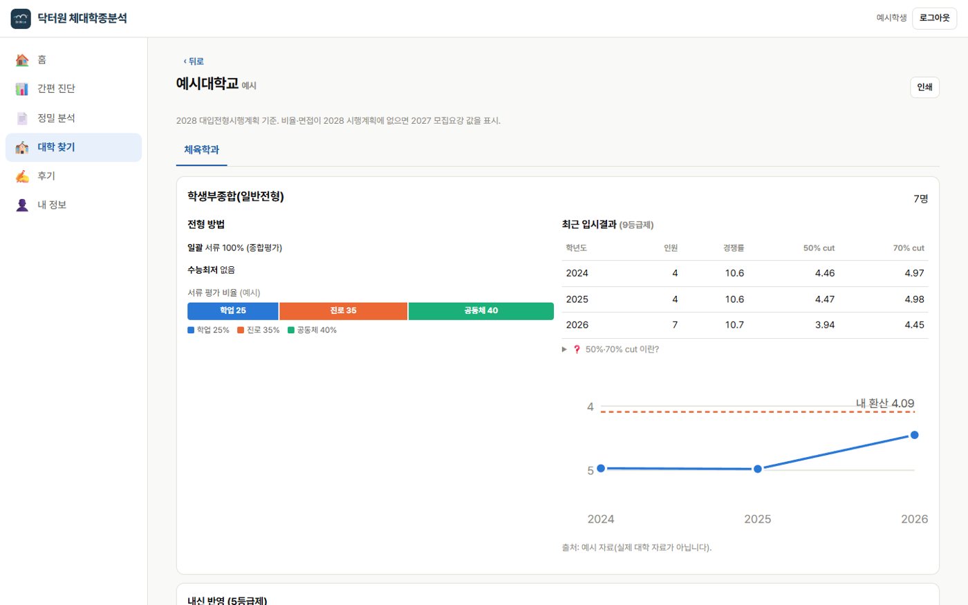The image size is (968, 605).
Task: Click the green 공동체 40 bar segment
Action: click(481, 311)
